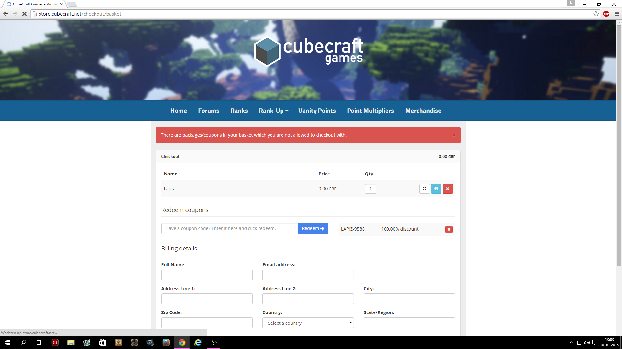
Task: Click the scrollbar down arrow
Action: click(x=619, y=333)
